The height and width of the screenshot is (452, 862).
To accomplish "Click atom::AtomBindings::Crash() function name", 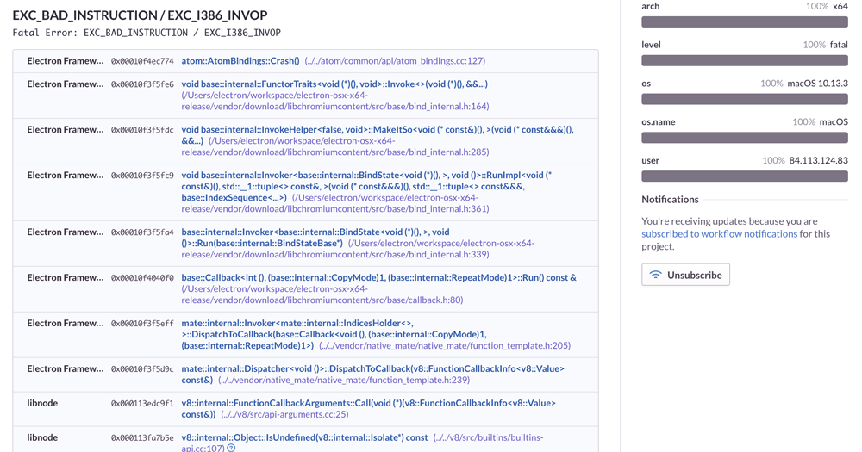I will click(240, 61).
